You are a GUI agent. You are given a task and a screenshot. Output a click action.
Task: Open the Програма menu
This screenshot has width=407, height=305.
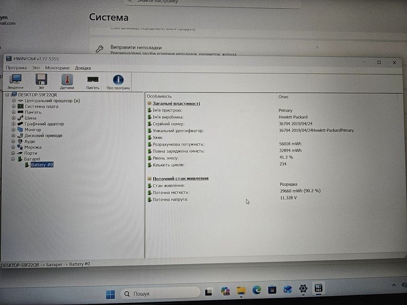pyautogui.click(x=16, y=68)
